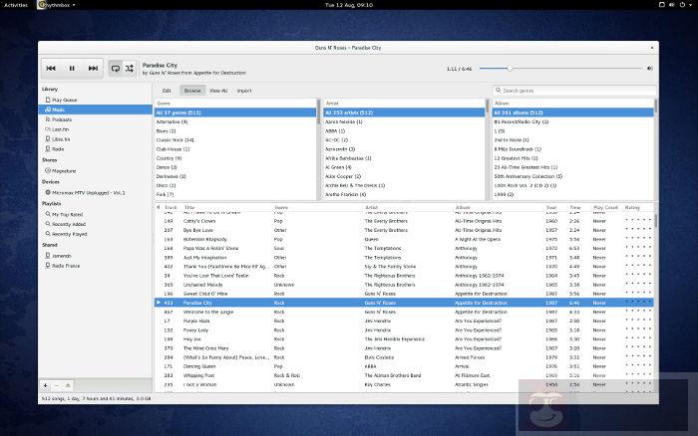Open Play Queue in the sidebar

[95, 100]
